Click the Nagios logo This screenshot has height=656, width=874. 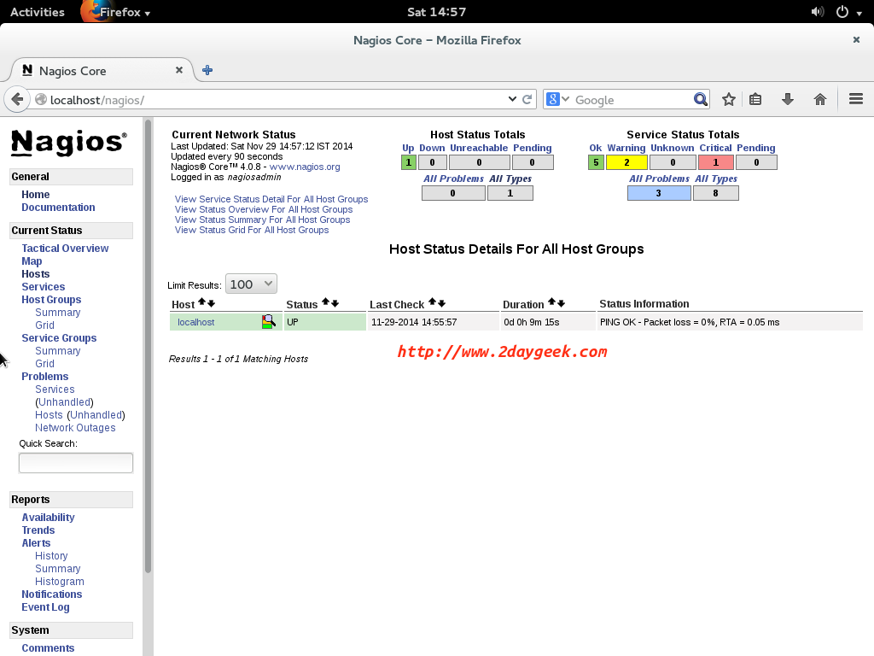point(69,142)
